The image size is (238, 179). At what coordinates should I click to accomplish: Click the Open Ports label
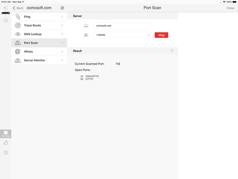(83, 70)
